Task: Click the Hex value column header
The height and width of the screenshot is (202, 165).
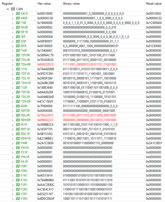Action: [44, 4]
